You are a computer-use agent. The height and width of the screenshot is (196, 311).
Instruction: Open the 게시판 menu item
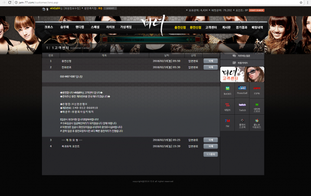[x=226, y=27]
